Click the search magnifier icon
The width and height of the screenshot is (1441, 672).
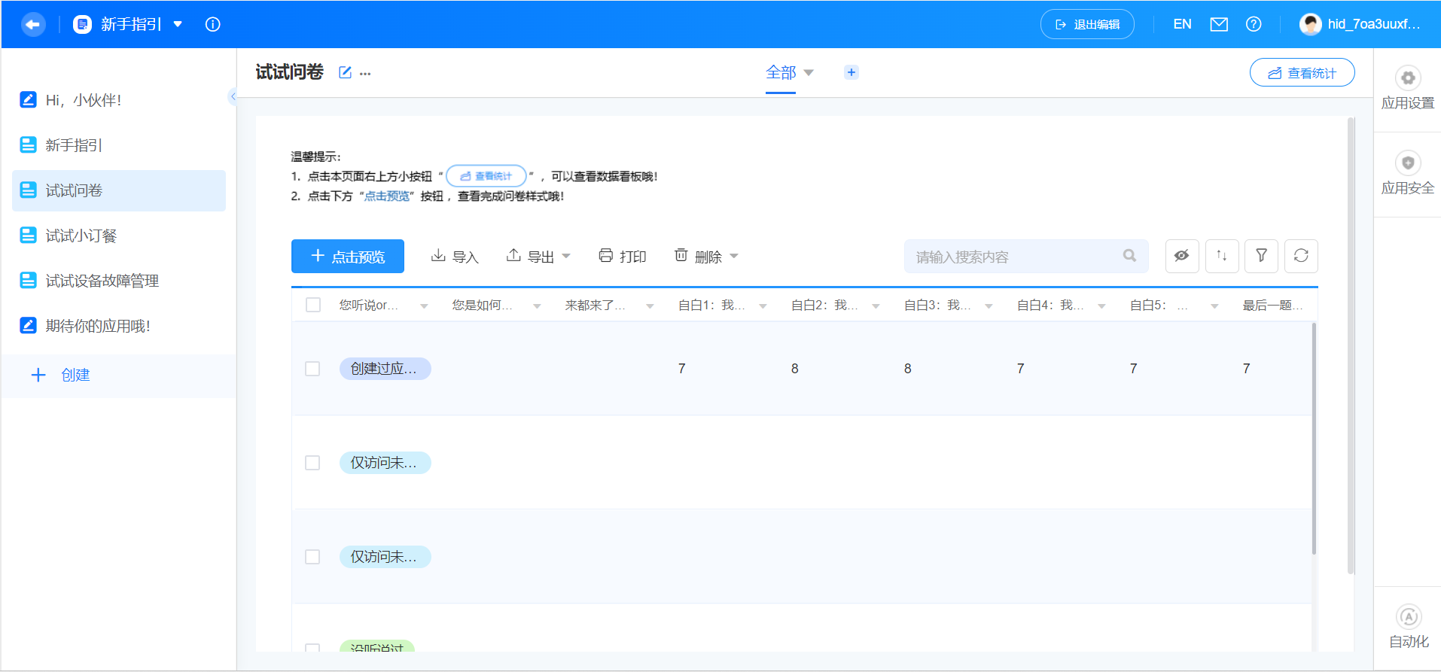(x=1129, y=256)
